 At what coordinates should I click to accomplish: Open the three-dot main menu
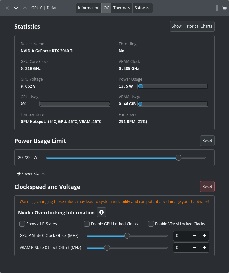(x=217, y=8)
